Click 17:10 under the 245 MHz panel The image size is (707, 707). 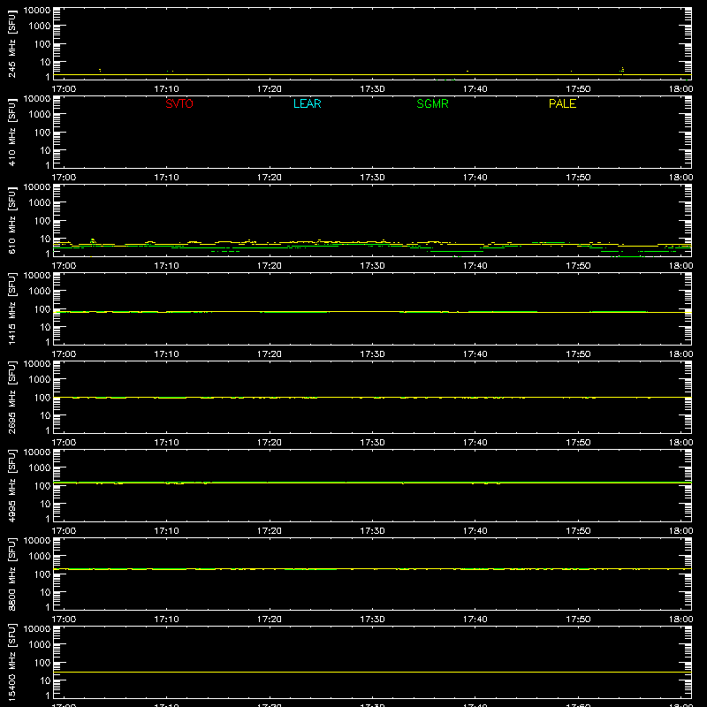[x=166, y=89]
